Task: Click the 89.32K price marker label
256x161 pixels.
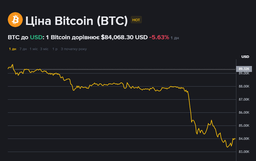Action: pyautogui.click(x=244, y=69)
